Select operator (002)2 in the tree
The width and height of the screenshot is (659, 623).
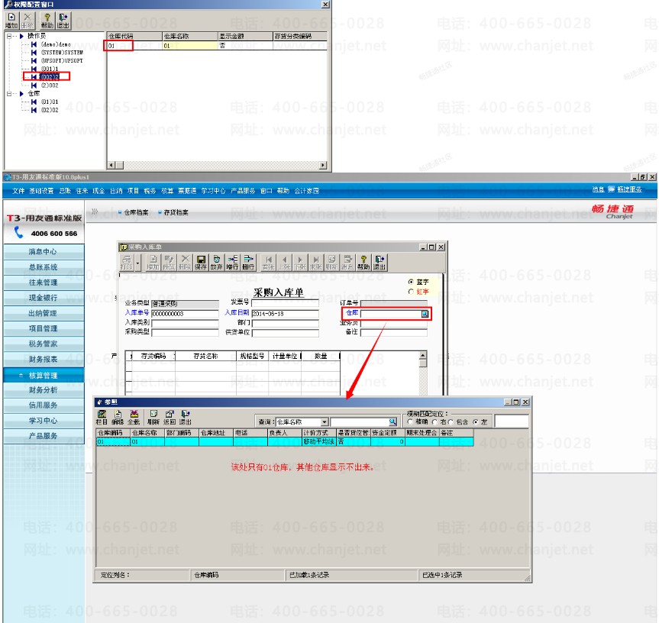pos(50,77)
